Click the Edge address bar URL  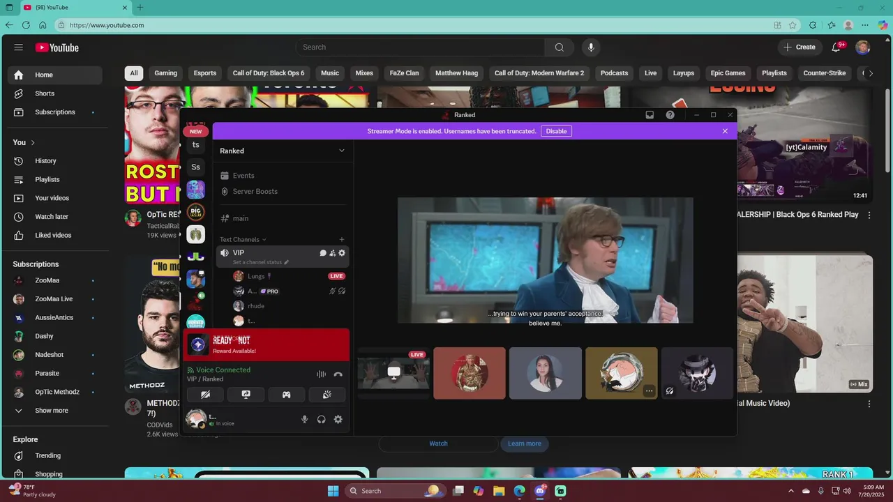107,25
